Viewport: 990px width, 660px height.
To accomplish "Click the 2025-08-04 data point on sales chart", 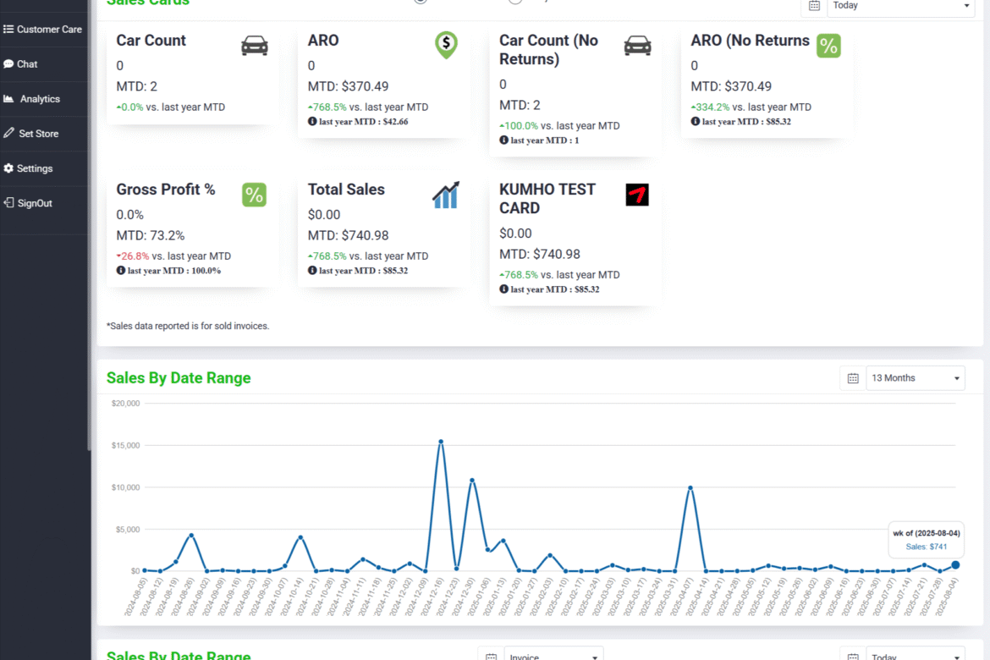I will click(955, 565).
